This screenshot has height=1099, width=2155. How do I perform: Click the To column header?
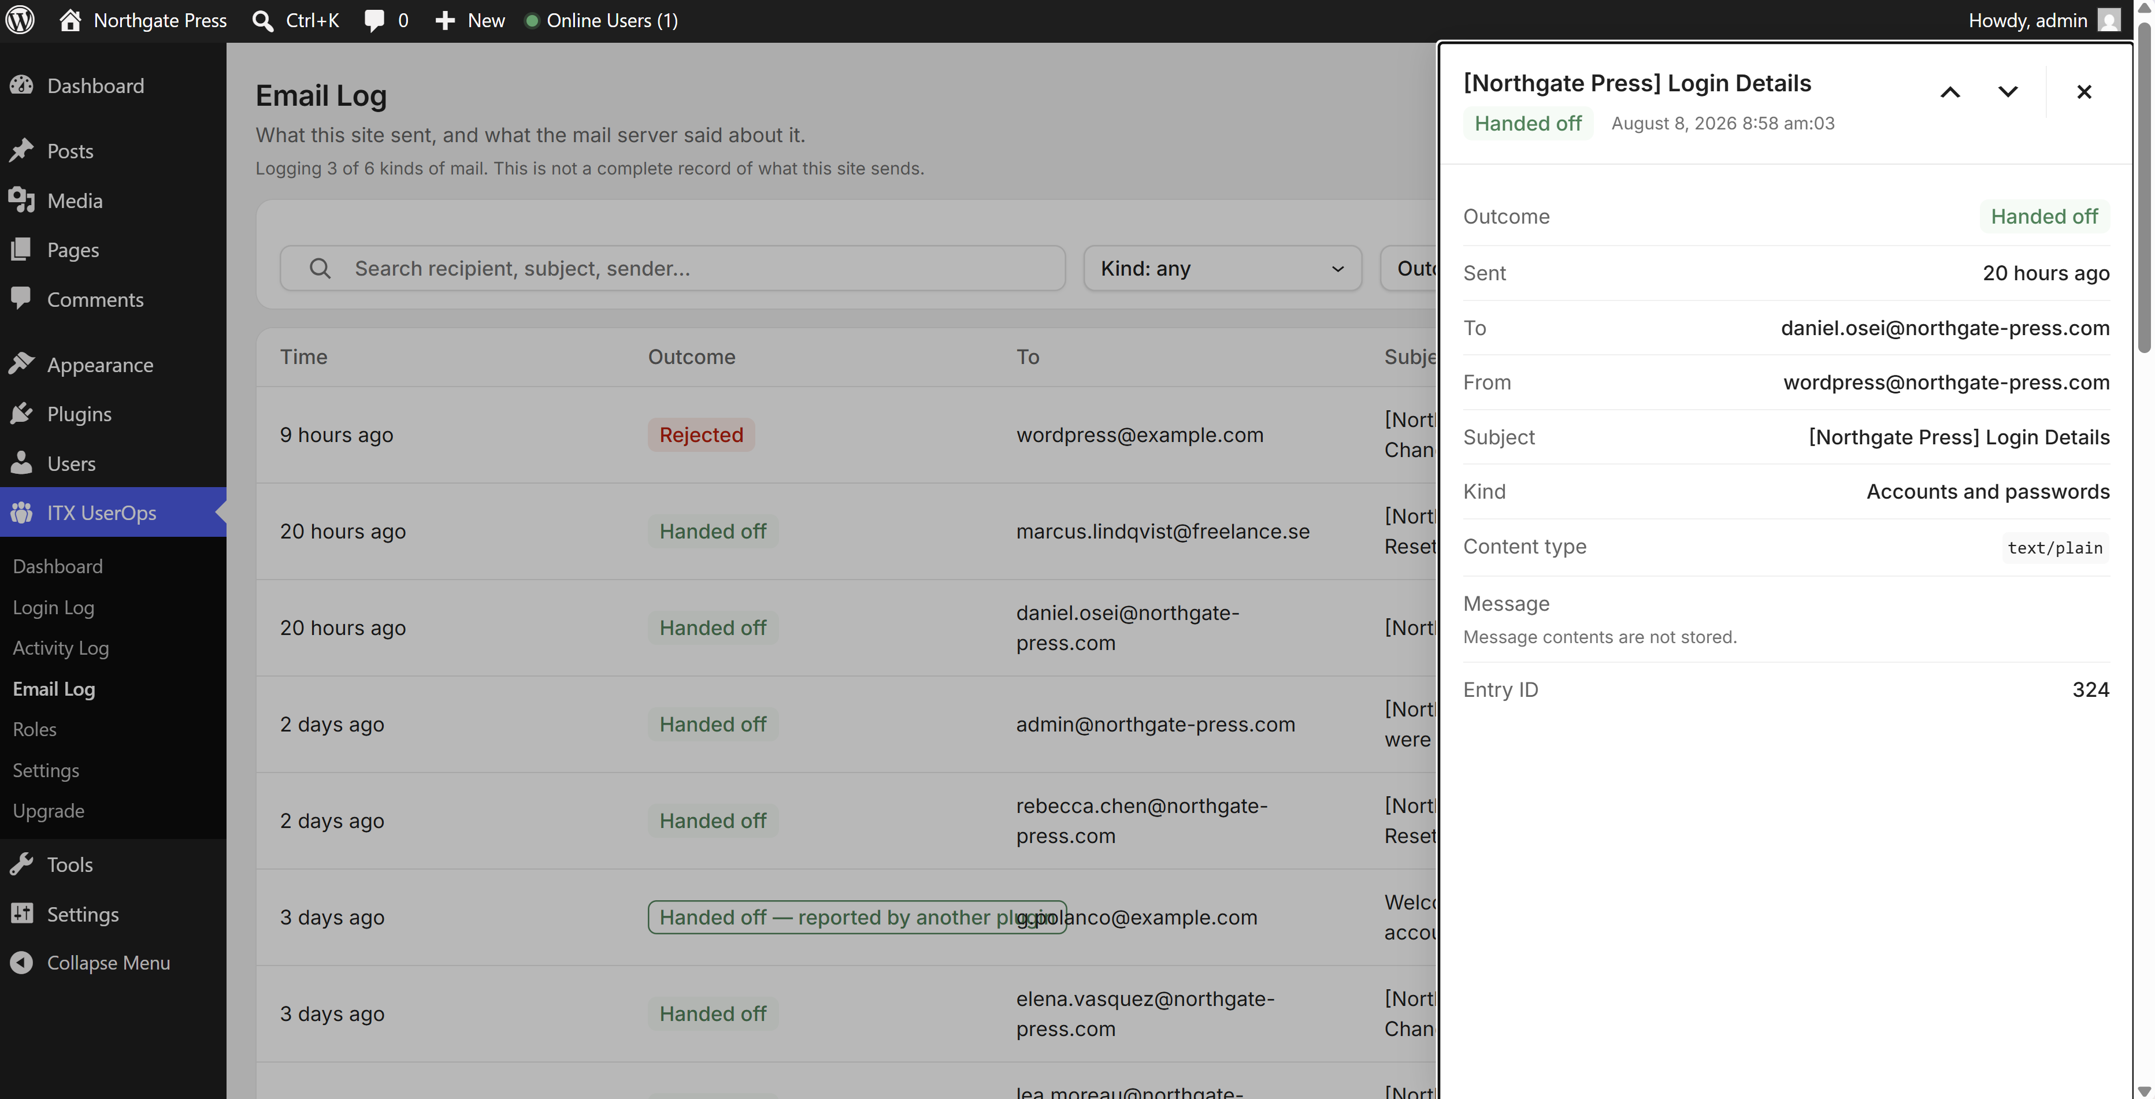1028,357
